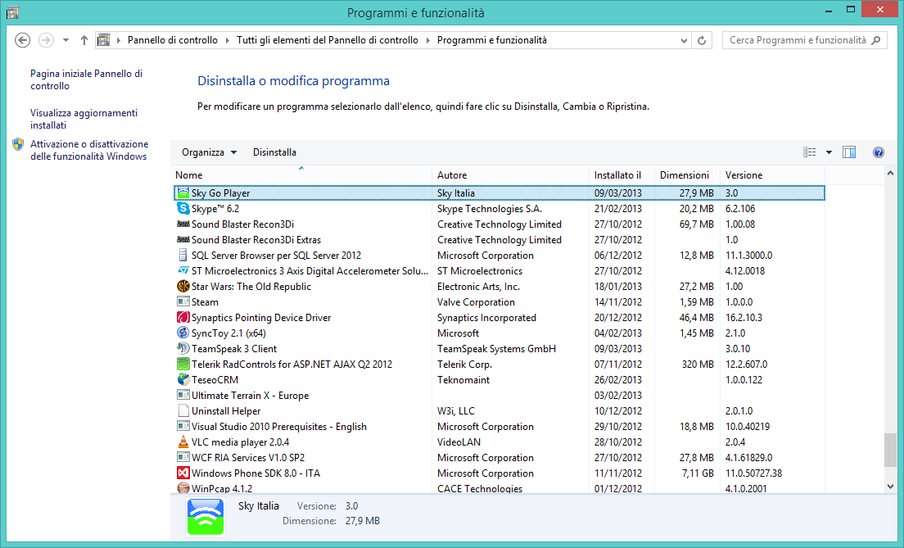Click the vertical scrollbar thumb
This screenshot has height=548, width=904.
point(890,450)
